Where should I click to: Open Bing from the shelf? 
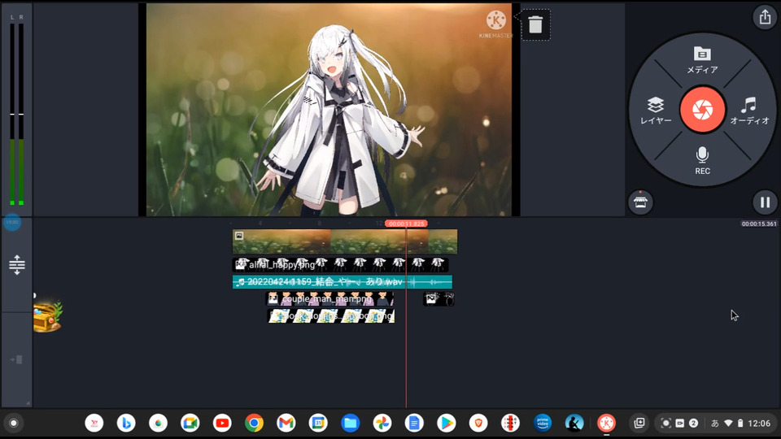coord(126,423)
